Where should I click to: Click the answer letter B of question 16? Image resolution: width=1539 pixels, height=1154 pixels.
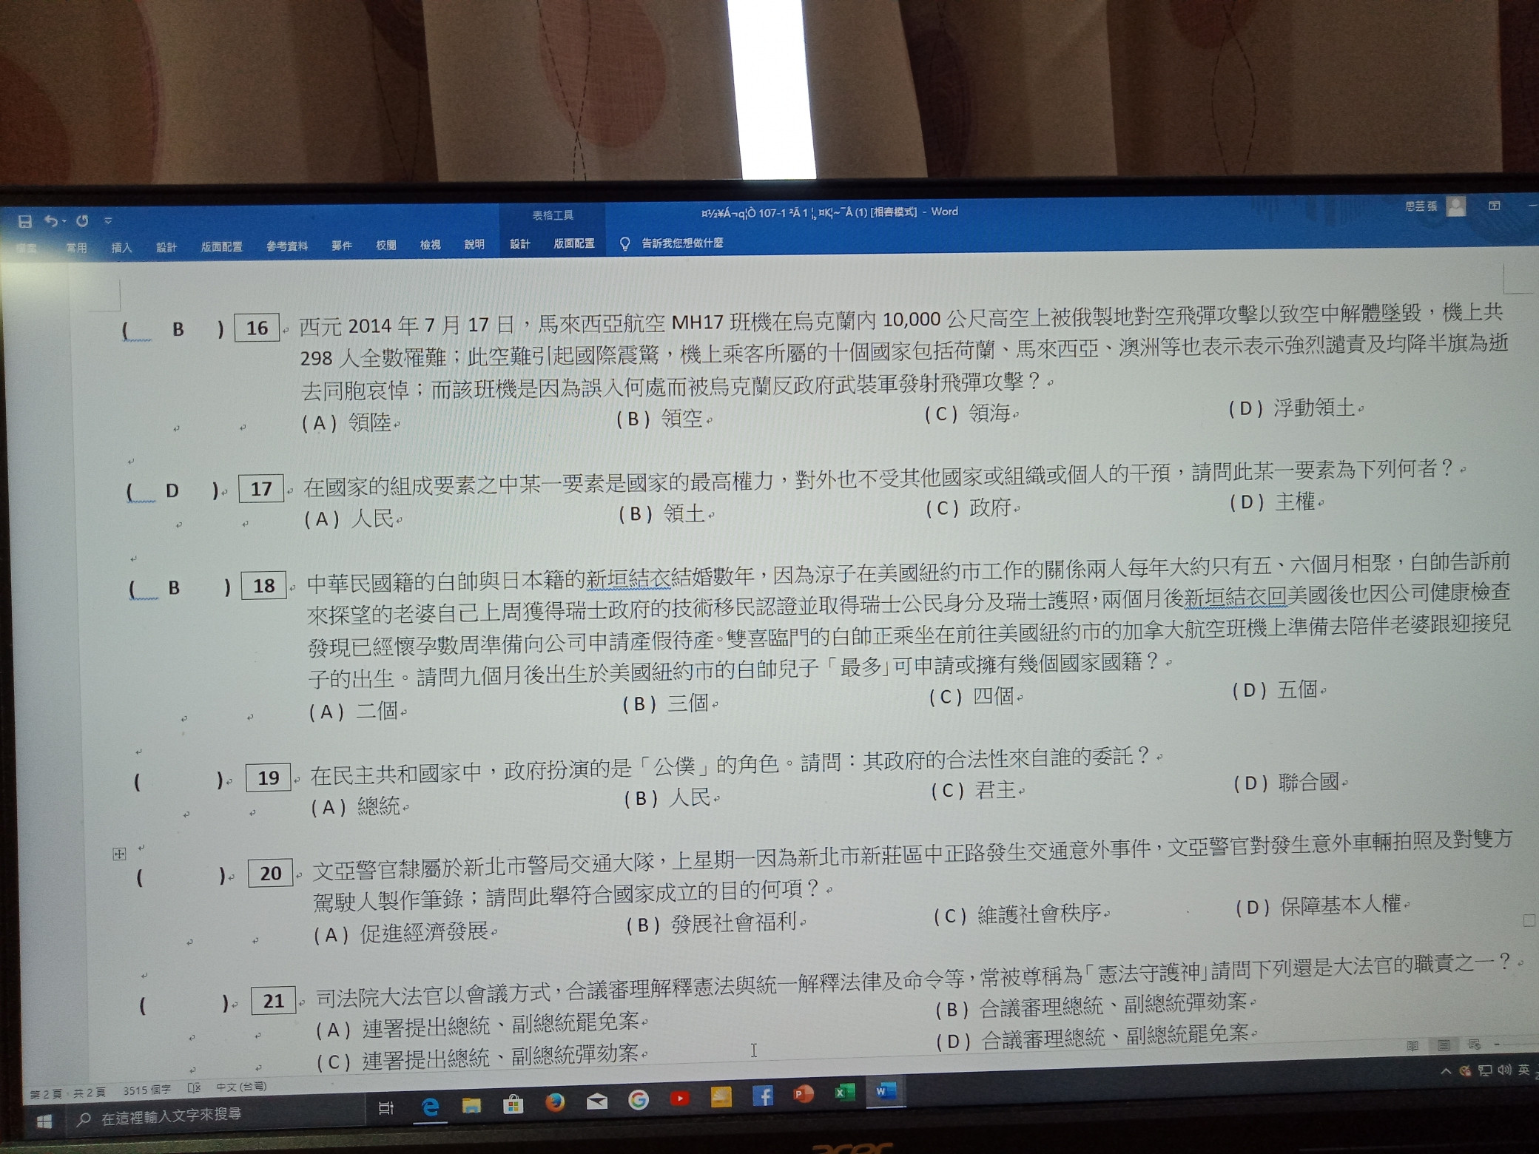point(178,329)
